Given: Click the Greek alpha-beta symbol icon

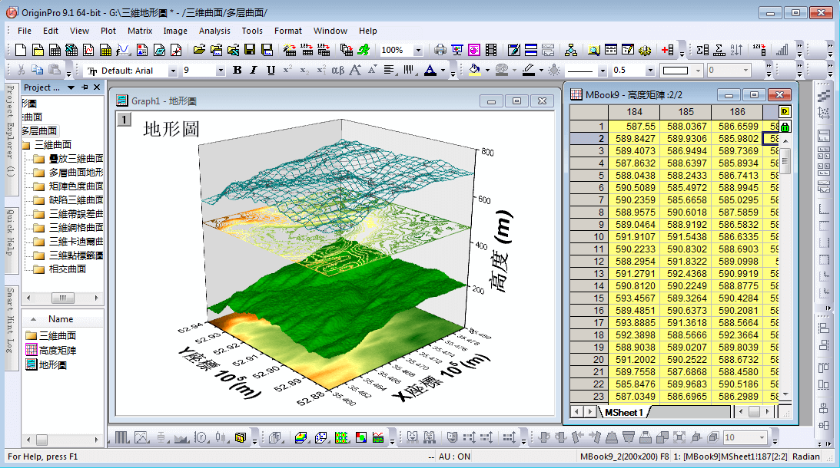Looking at the screenshot, I should pos(338,71).
